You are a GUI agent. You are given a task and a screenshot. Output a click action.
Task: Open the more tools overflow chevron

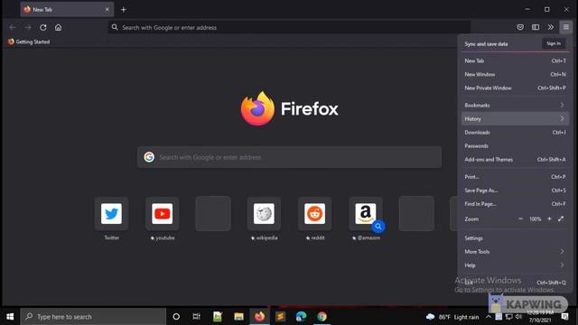tap(550, 27)
